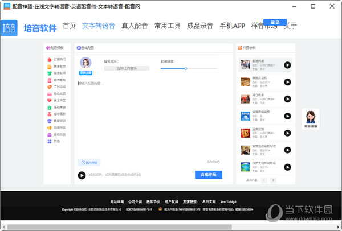Open the 清仓甩卖 sample thumbnail
This screenshot has width=342, height=231.
pos(245,99)
